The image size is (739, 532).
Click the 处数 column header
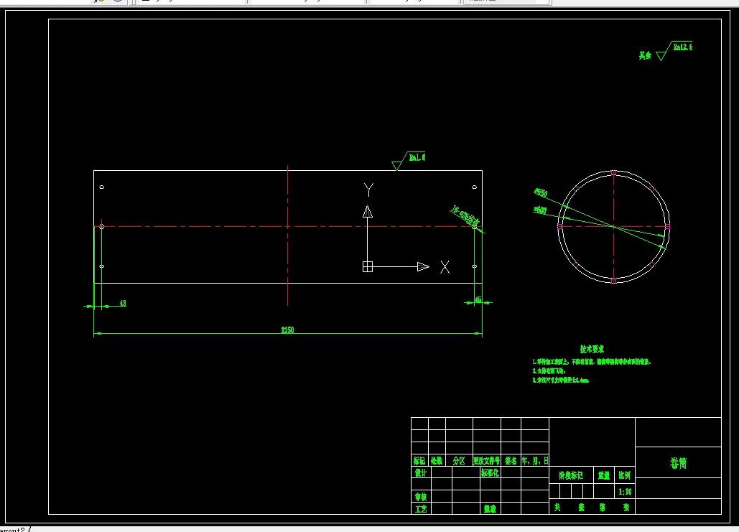437,460
